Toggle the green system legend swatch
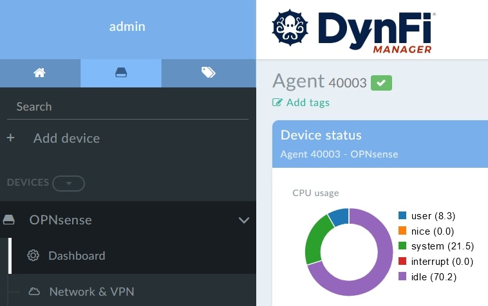This screenshot has width=488, height=306. (402, 246)
